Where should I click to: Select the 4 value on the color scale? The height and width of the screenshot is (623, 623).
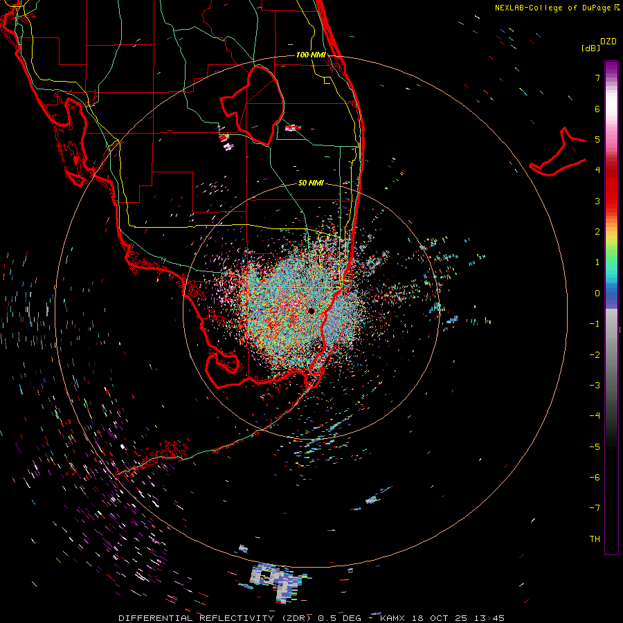coord(597,170)
